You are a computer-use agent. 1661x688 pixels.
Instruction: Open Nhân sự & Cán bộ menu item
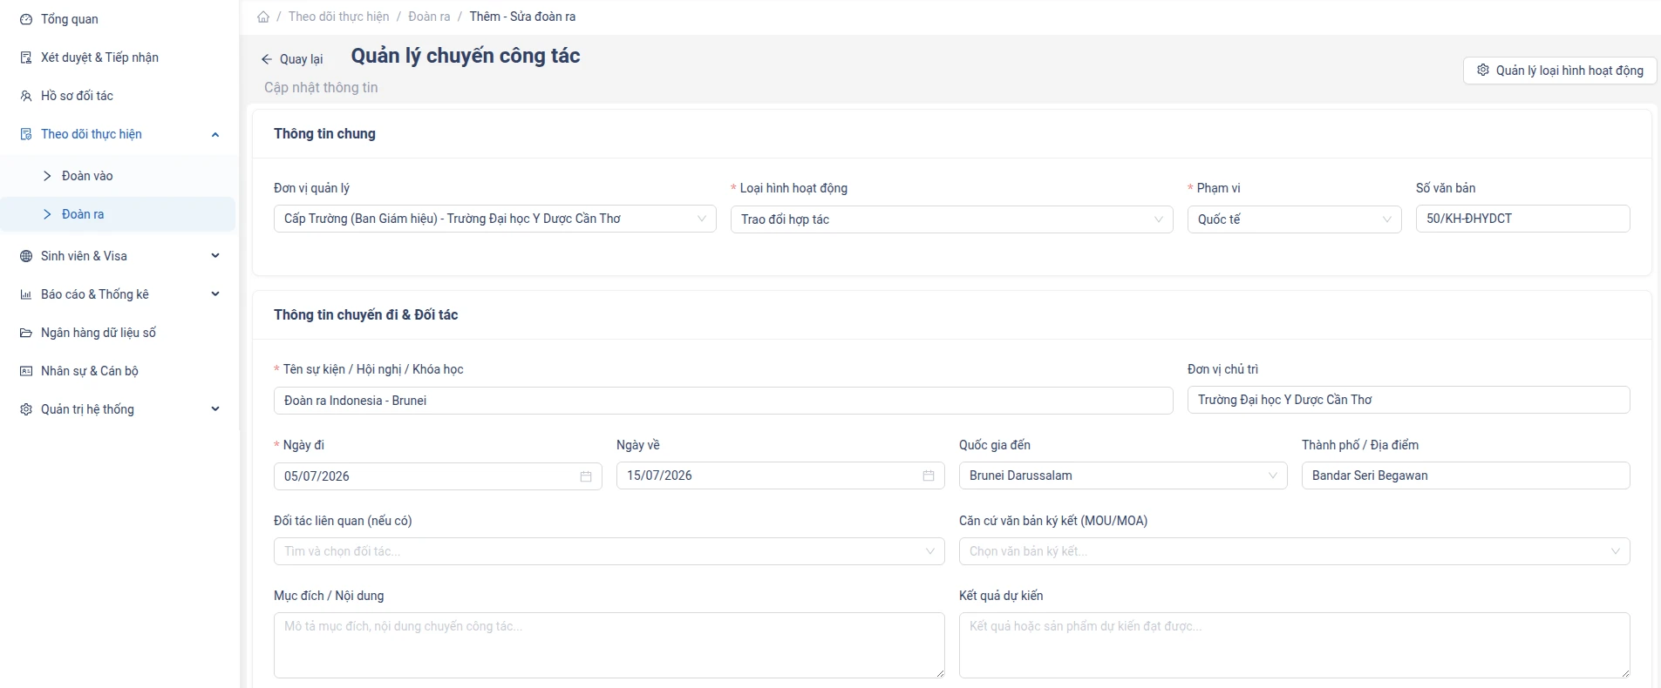point(119,371)
